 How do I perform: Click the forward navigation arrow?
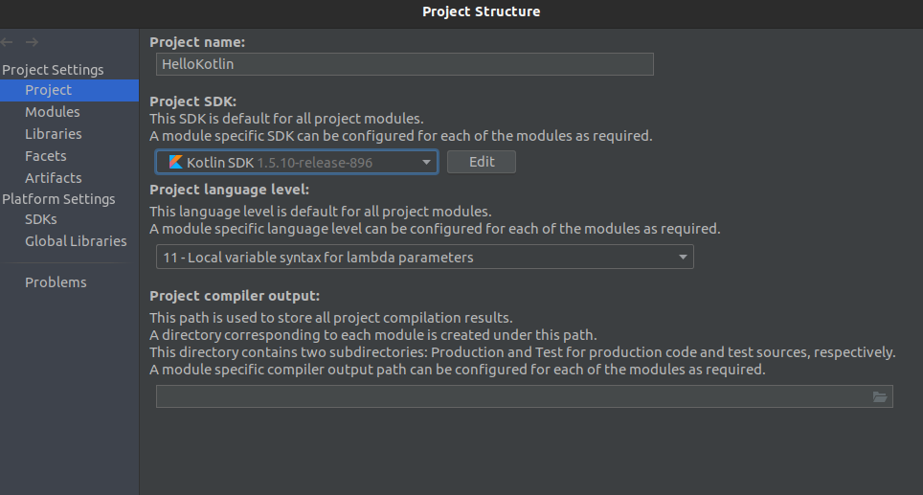(x=32, y=42)
